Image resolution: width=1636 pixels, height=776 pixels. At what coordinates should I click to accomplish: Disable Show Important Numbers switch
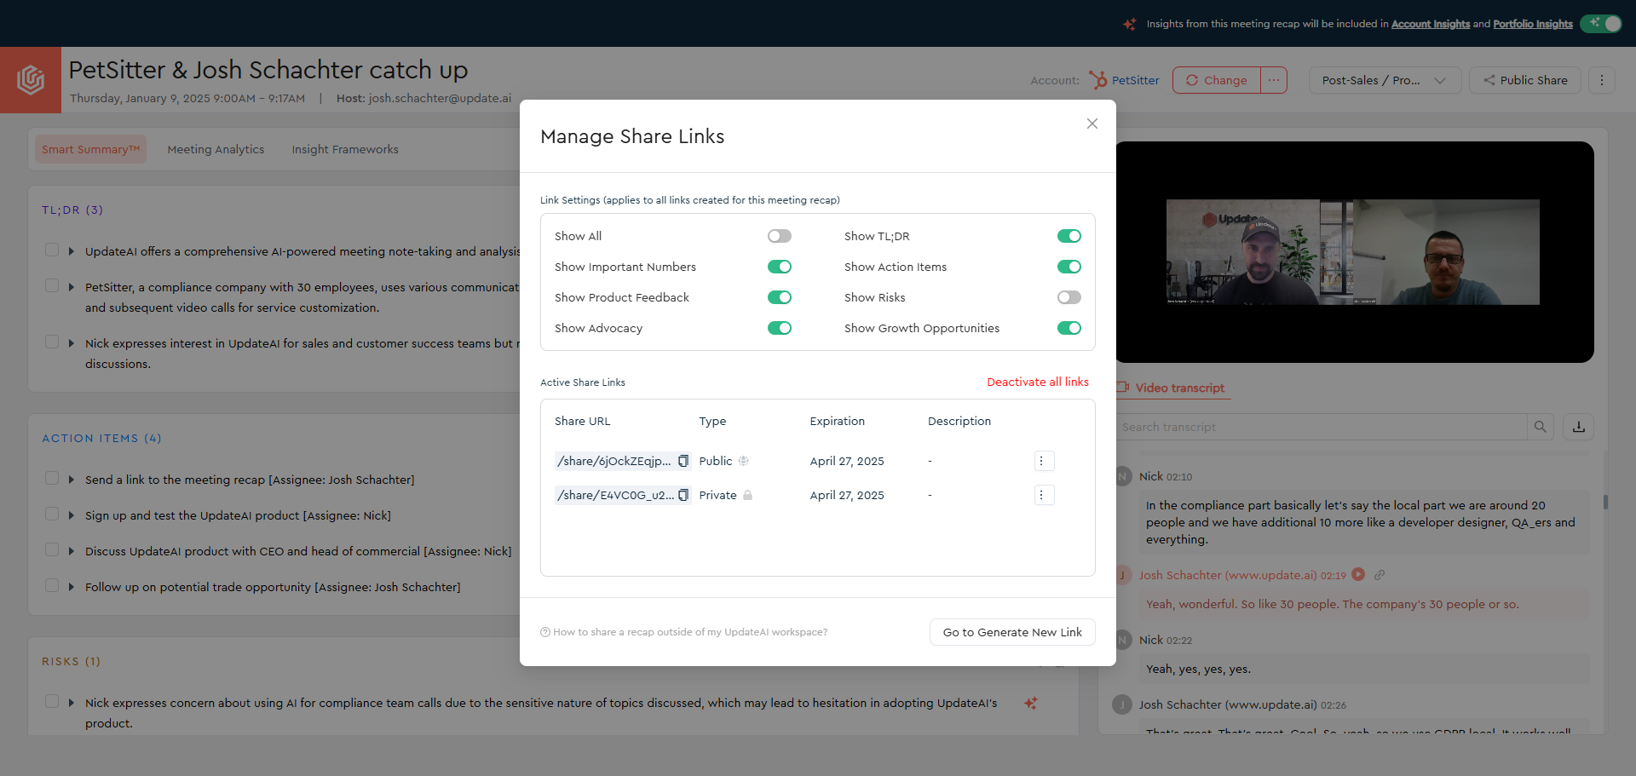coord(780,267)
